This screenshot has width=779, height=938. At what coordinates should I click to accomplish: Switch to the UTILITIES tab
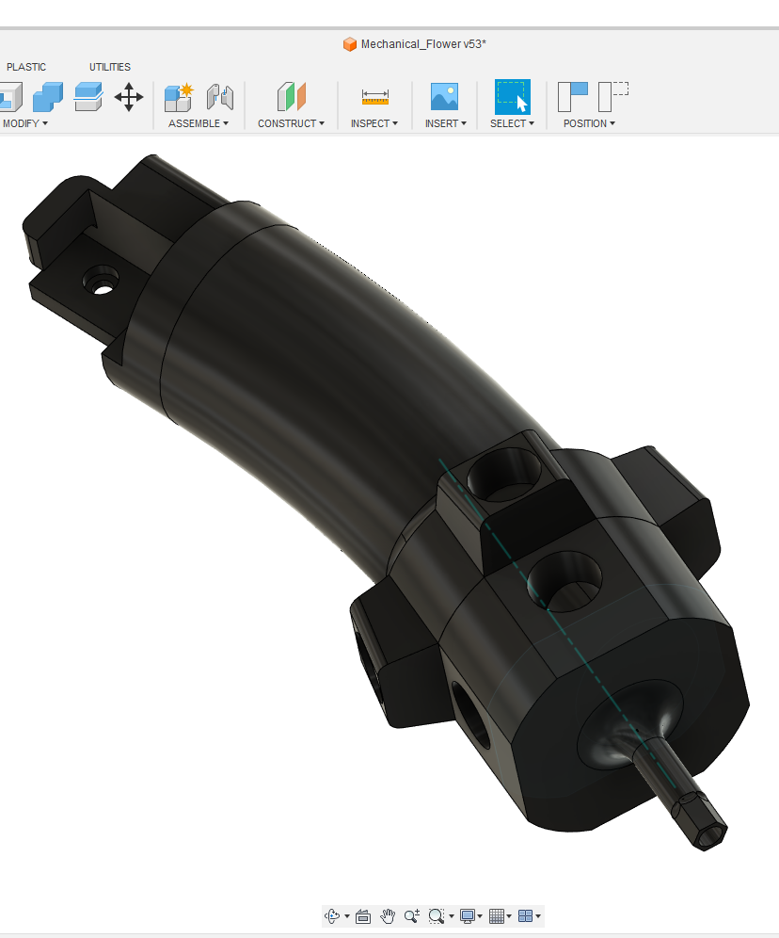coord(110,67)
